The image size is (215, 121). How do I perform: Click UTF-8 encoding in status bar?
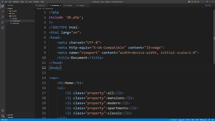tap(188, 120)
